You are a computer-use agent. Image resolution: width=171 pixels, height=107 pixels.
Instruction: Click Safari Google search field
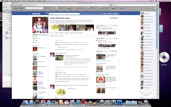click(134, 5)
